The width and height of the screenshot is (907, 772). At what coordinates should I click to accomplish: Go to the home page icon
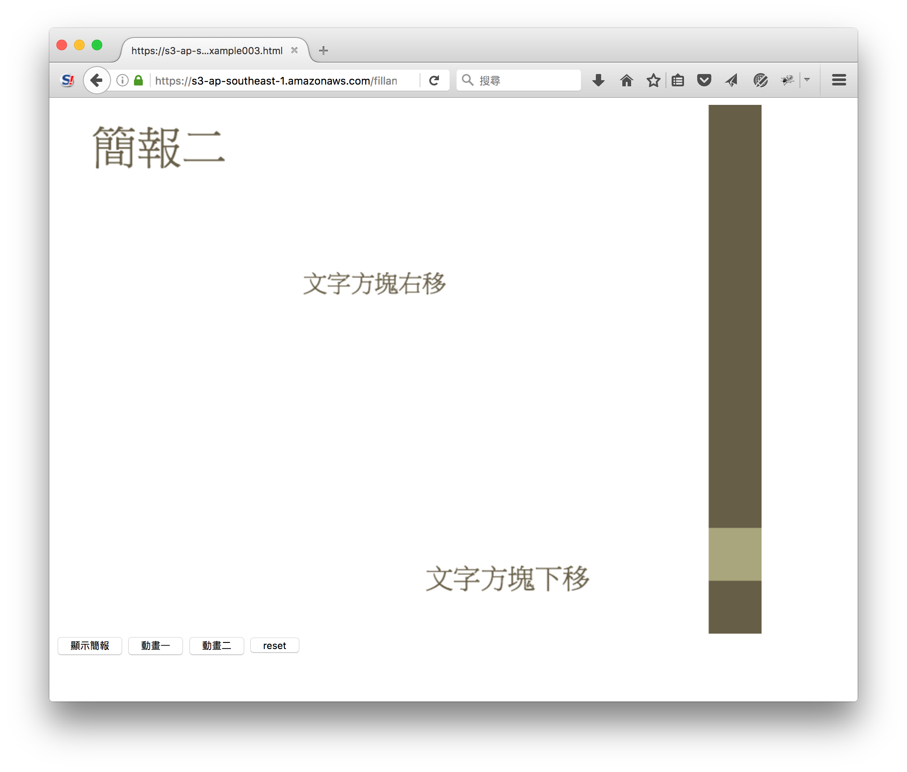pyautogui.click(x=626, y=80)
